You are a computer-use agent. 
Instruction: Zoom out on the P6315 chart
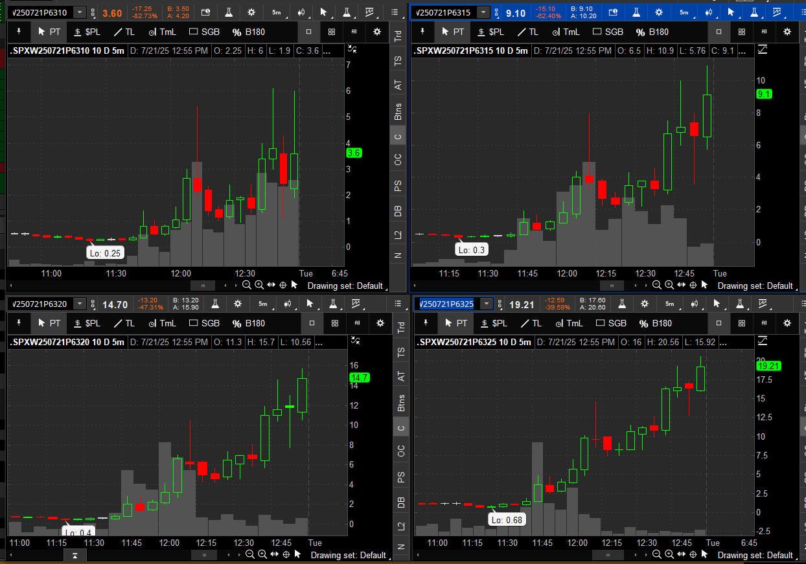tap(656, 285)
